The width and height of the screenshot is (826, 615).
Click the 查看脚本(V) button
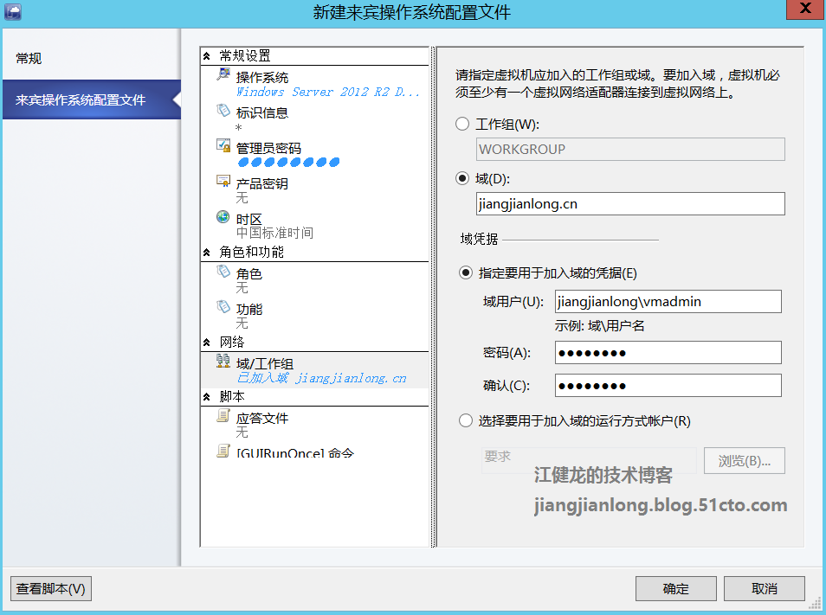[51, 589]
